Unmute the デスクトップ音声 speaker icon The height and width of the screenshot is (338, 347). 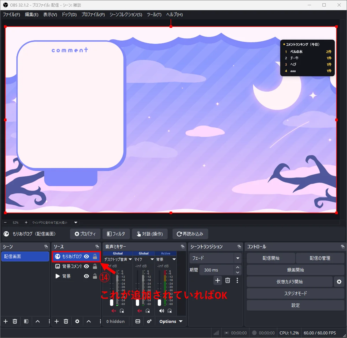[x=114, y=311]
